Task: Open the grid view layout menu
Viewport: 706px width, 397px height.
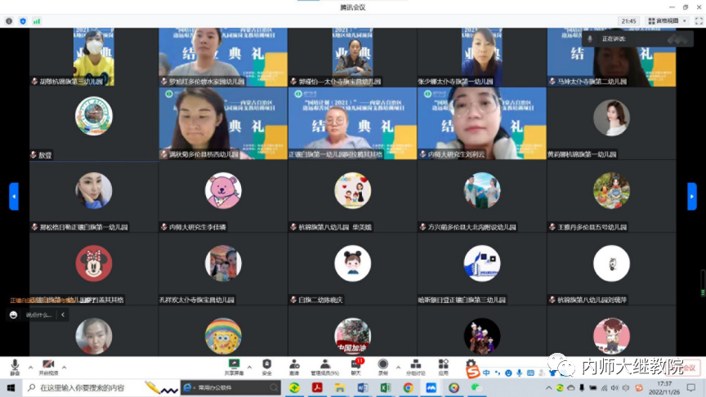Action: pos(662,20)
